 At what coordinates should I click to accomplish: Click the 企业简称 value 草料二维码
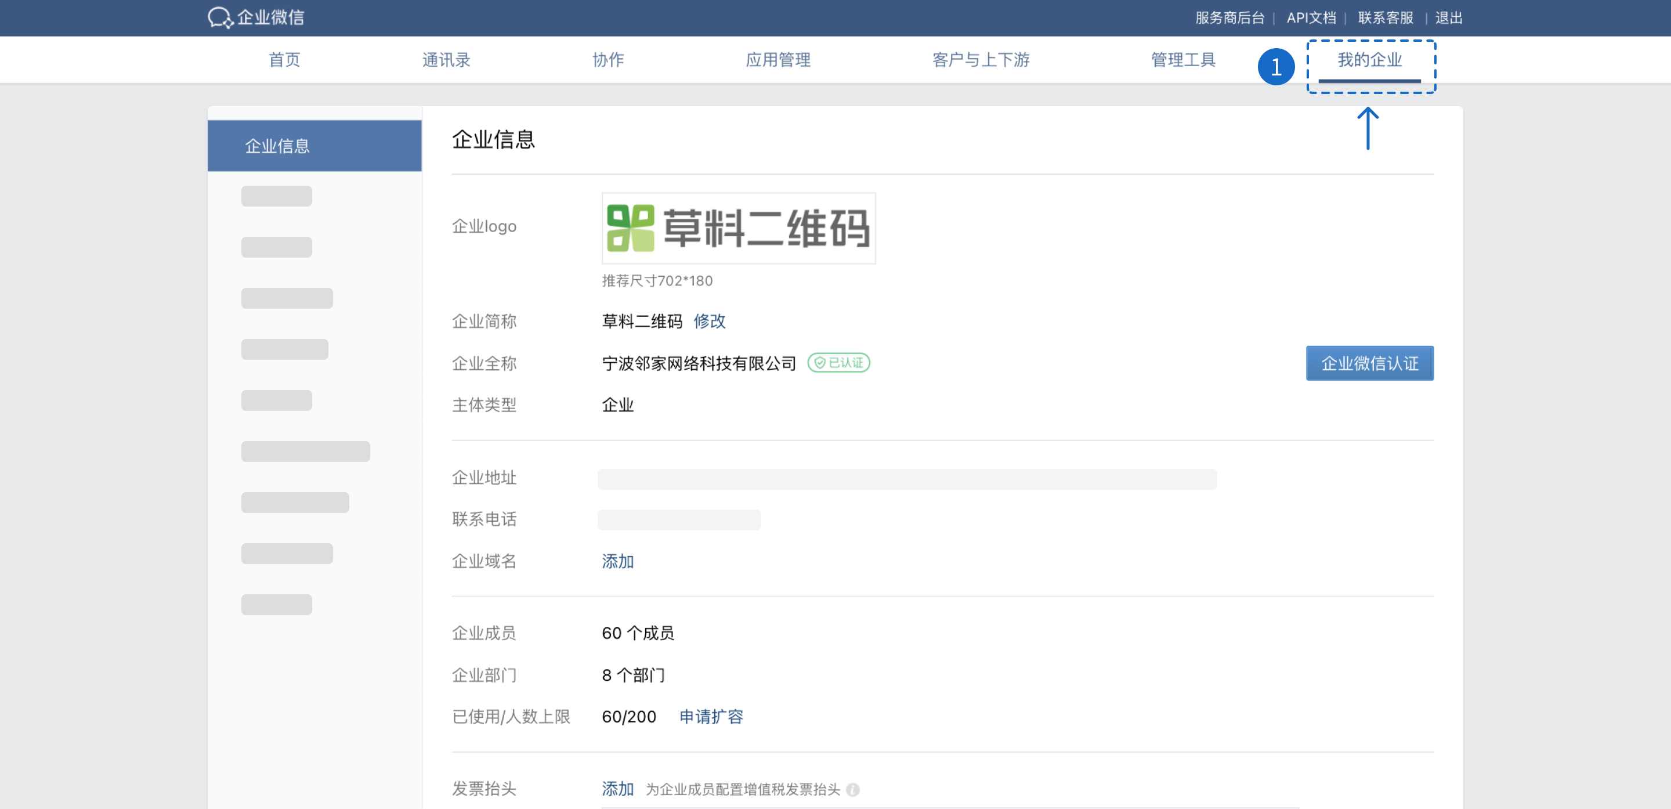[642, 321]
